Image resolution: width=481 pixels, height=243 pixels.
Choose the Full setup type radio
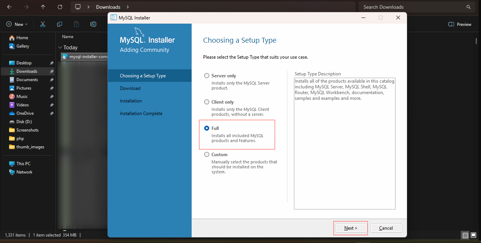coord(207,128)
